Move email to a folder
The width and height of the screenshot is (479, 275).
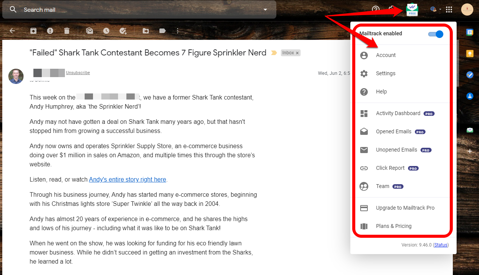(x=146, y=31)
